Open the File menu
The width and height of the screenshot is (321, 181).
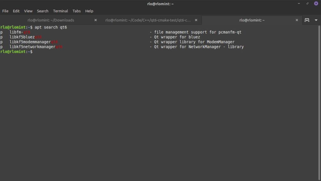click(5, 11)
